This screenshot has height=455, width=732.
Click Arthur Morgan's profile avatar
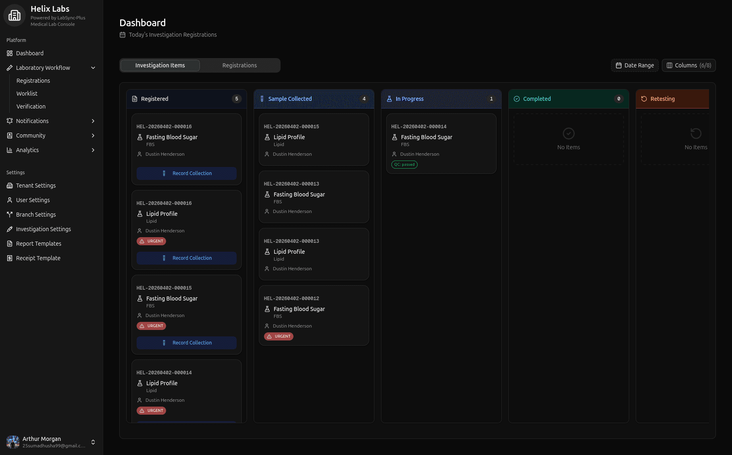coord(13,442)
